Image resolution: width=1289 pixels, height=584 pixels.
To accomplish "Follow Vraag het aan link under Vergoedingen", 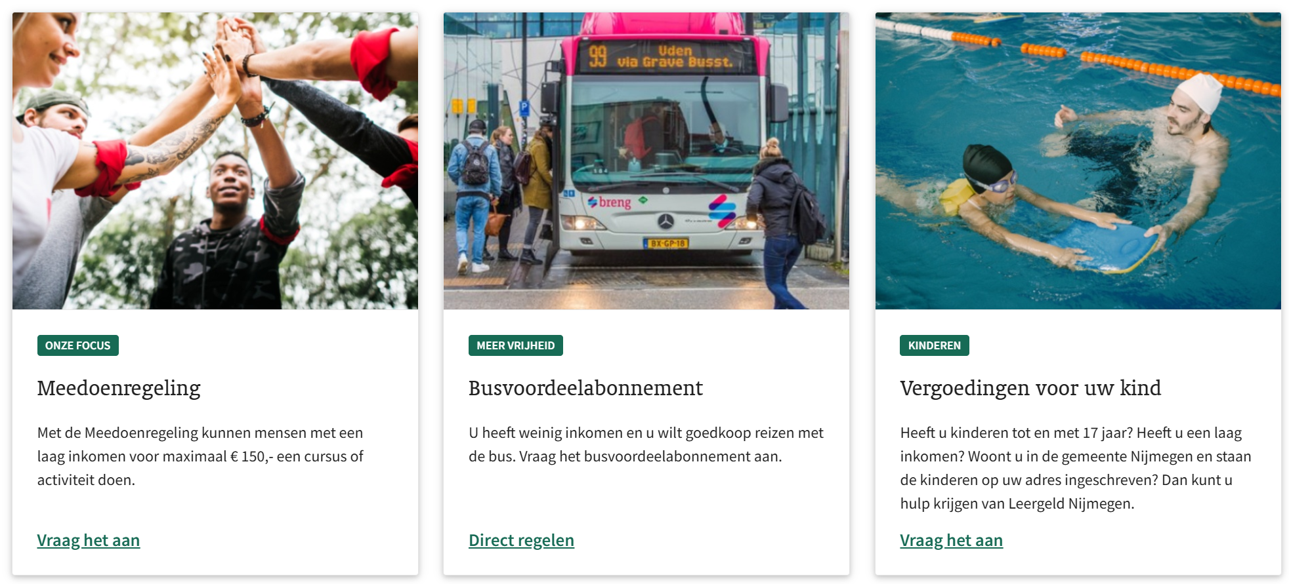I will coord(951,540).
